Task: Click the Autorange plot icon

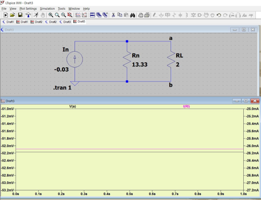Action: [x=78, y=15]
